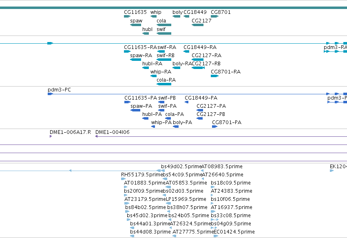Select the swif-RB transcript
The height and width of the screenshot is (238, 347).
tap(164, 60)
